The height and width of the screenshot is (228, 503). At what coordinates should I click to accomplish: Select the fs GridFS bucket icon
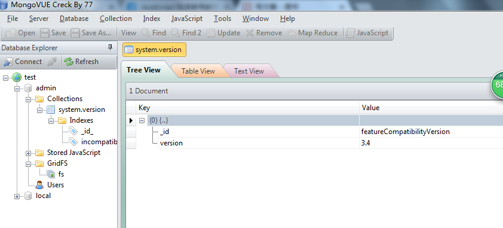click(x=51, y=174)
